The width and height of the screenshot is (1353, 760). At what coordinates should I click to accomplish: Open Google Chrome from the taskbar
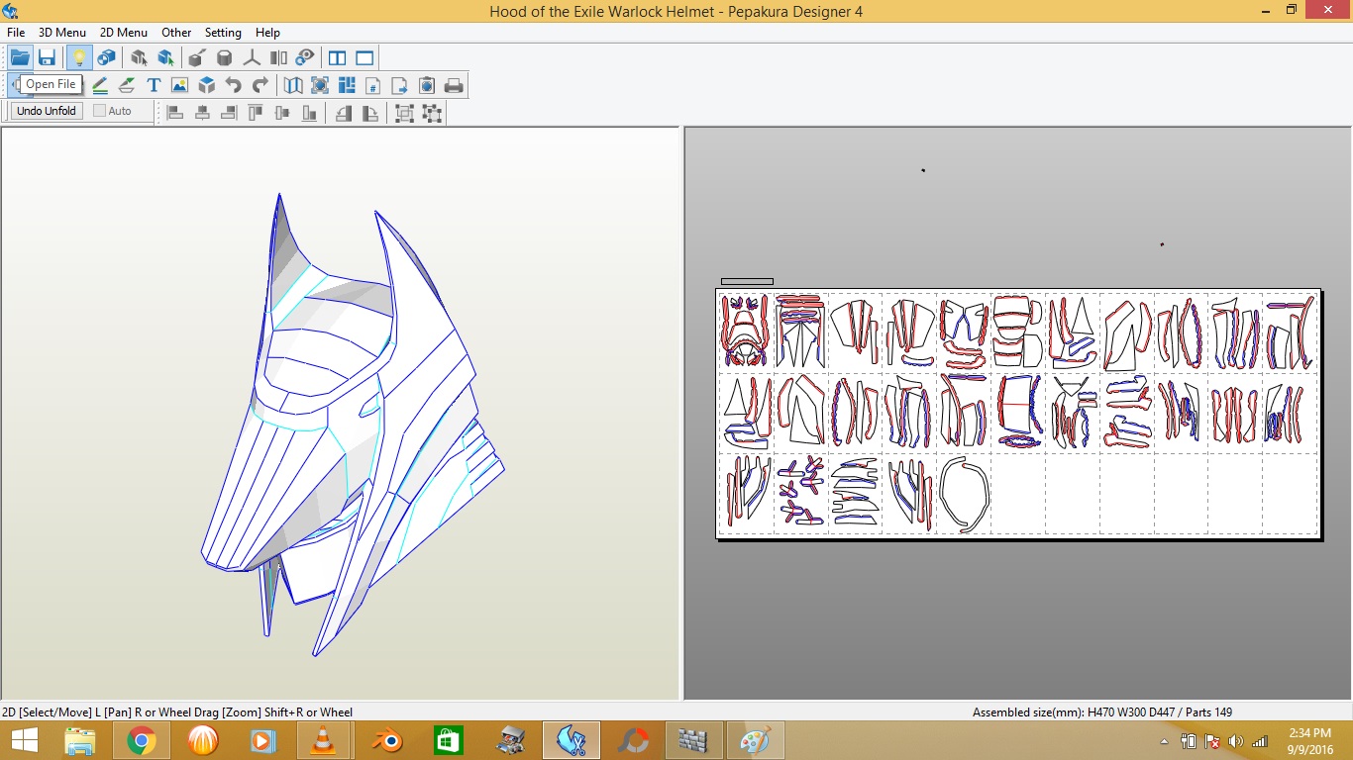coord(142,740)
